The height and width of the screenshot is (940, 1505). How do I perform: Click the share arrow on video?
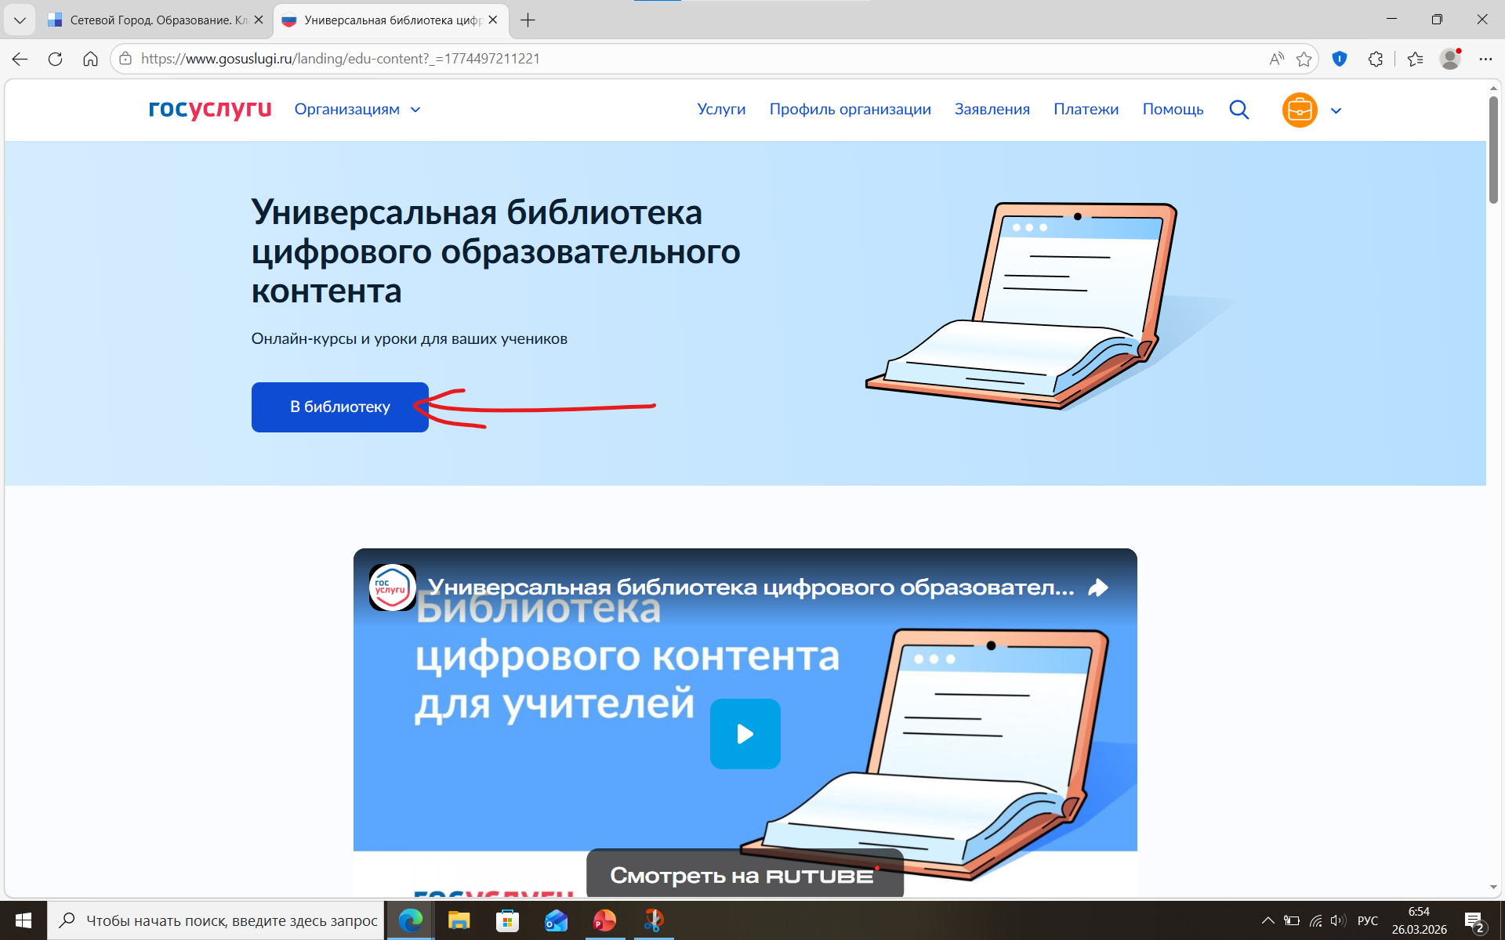point(1098,587)
